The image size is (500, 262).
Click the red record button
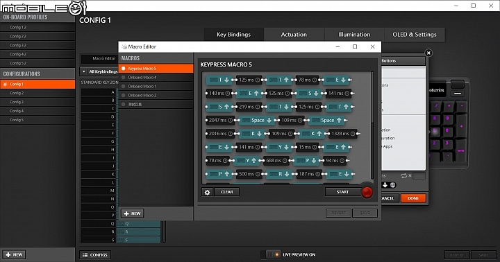[367, 192]
